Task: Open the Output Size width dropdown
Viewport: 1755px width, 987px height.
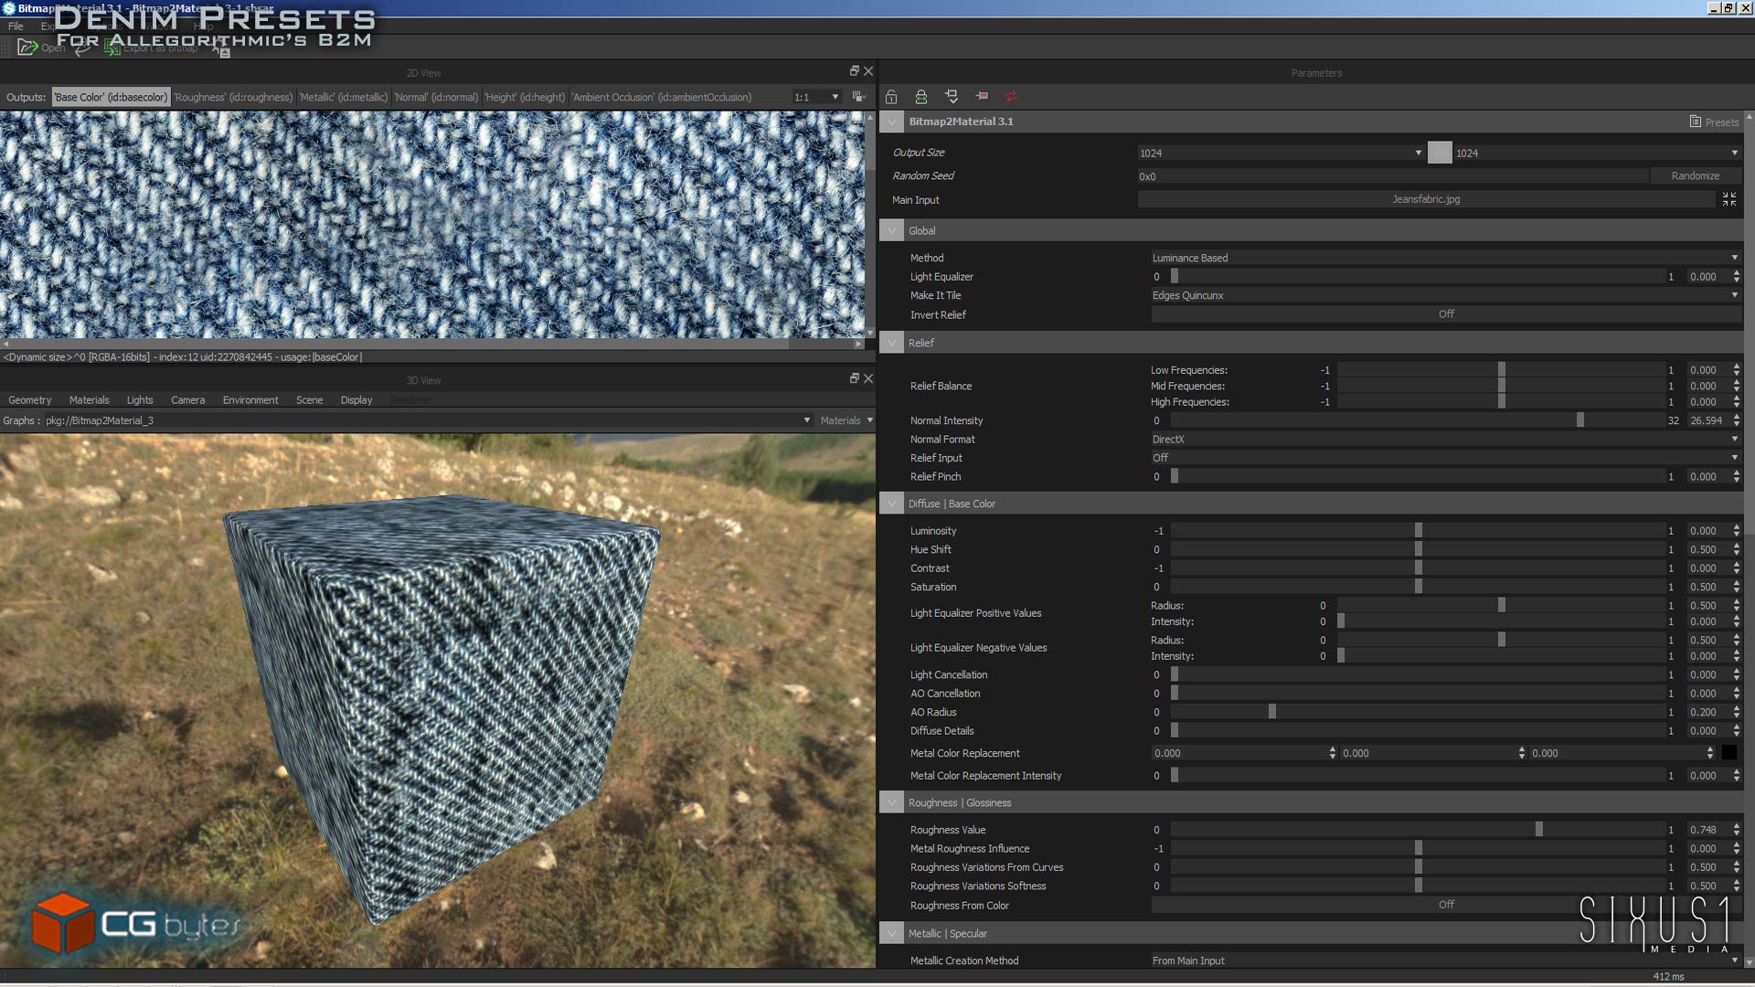Action: [x=1281, y=153]
